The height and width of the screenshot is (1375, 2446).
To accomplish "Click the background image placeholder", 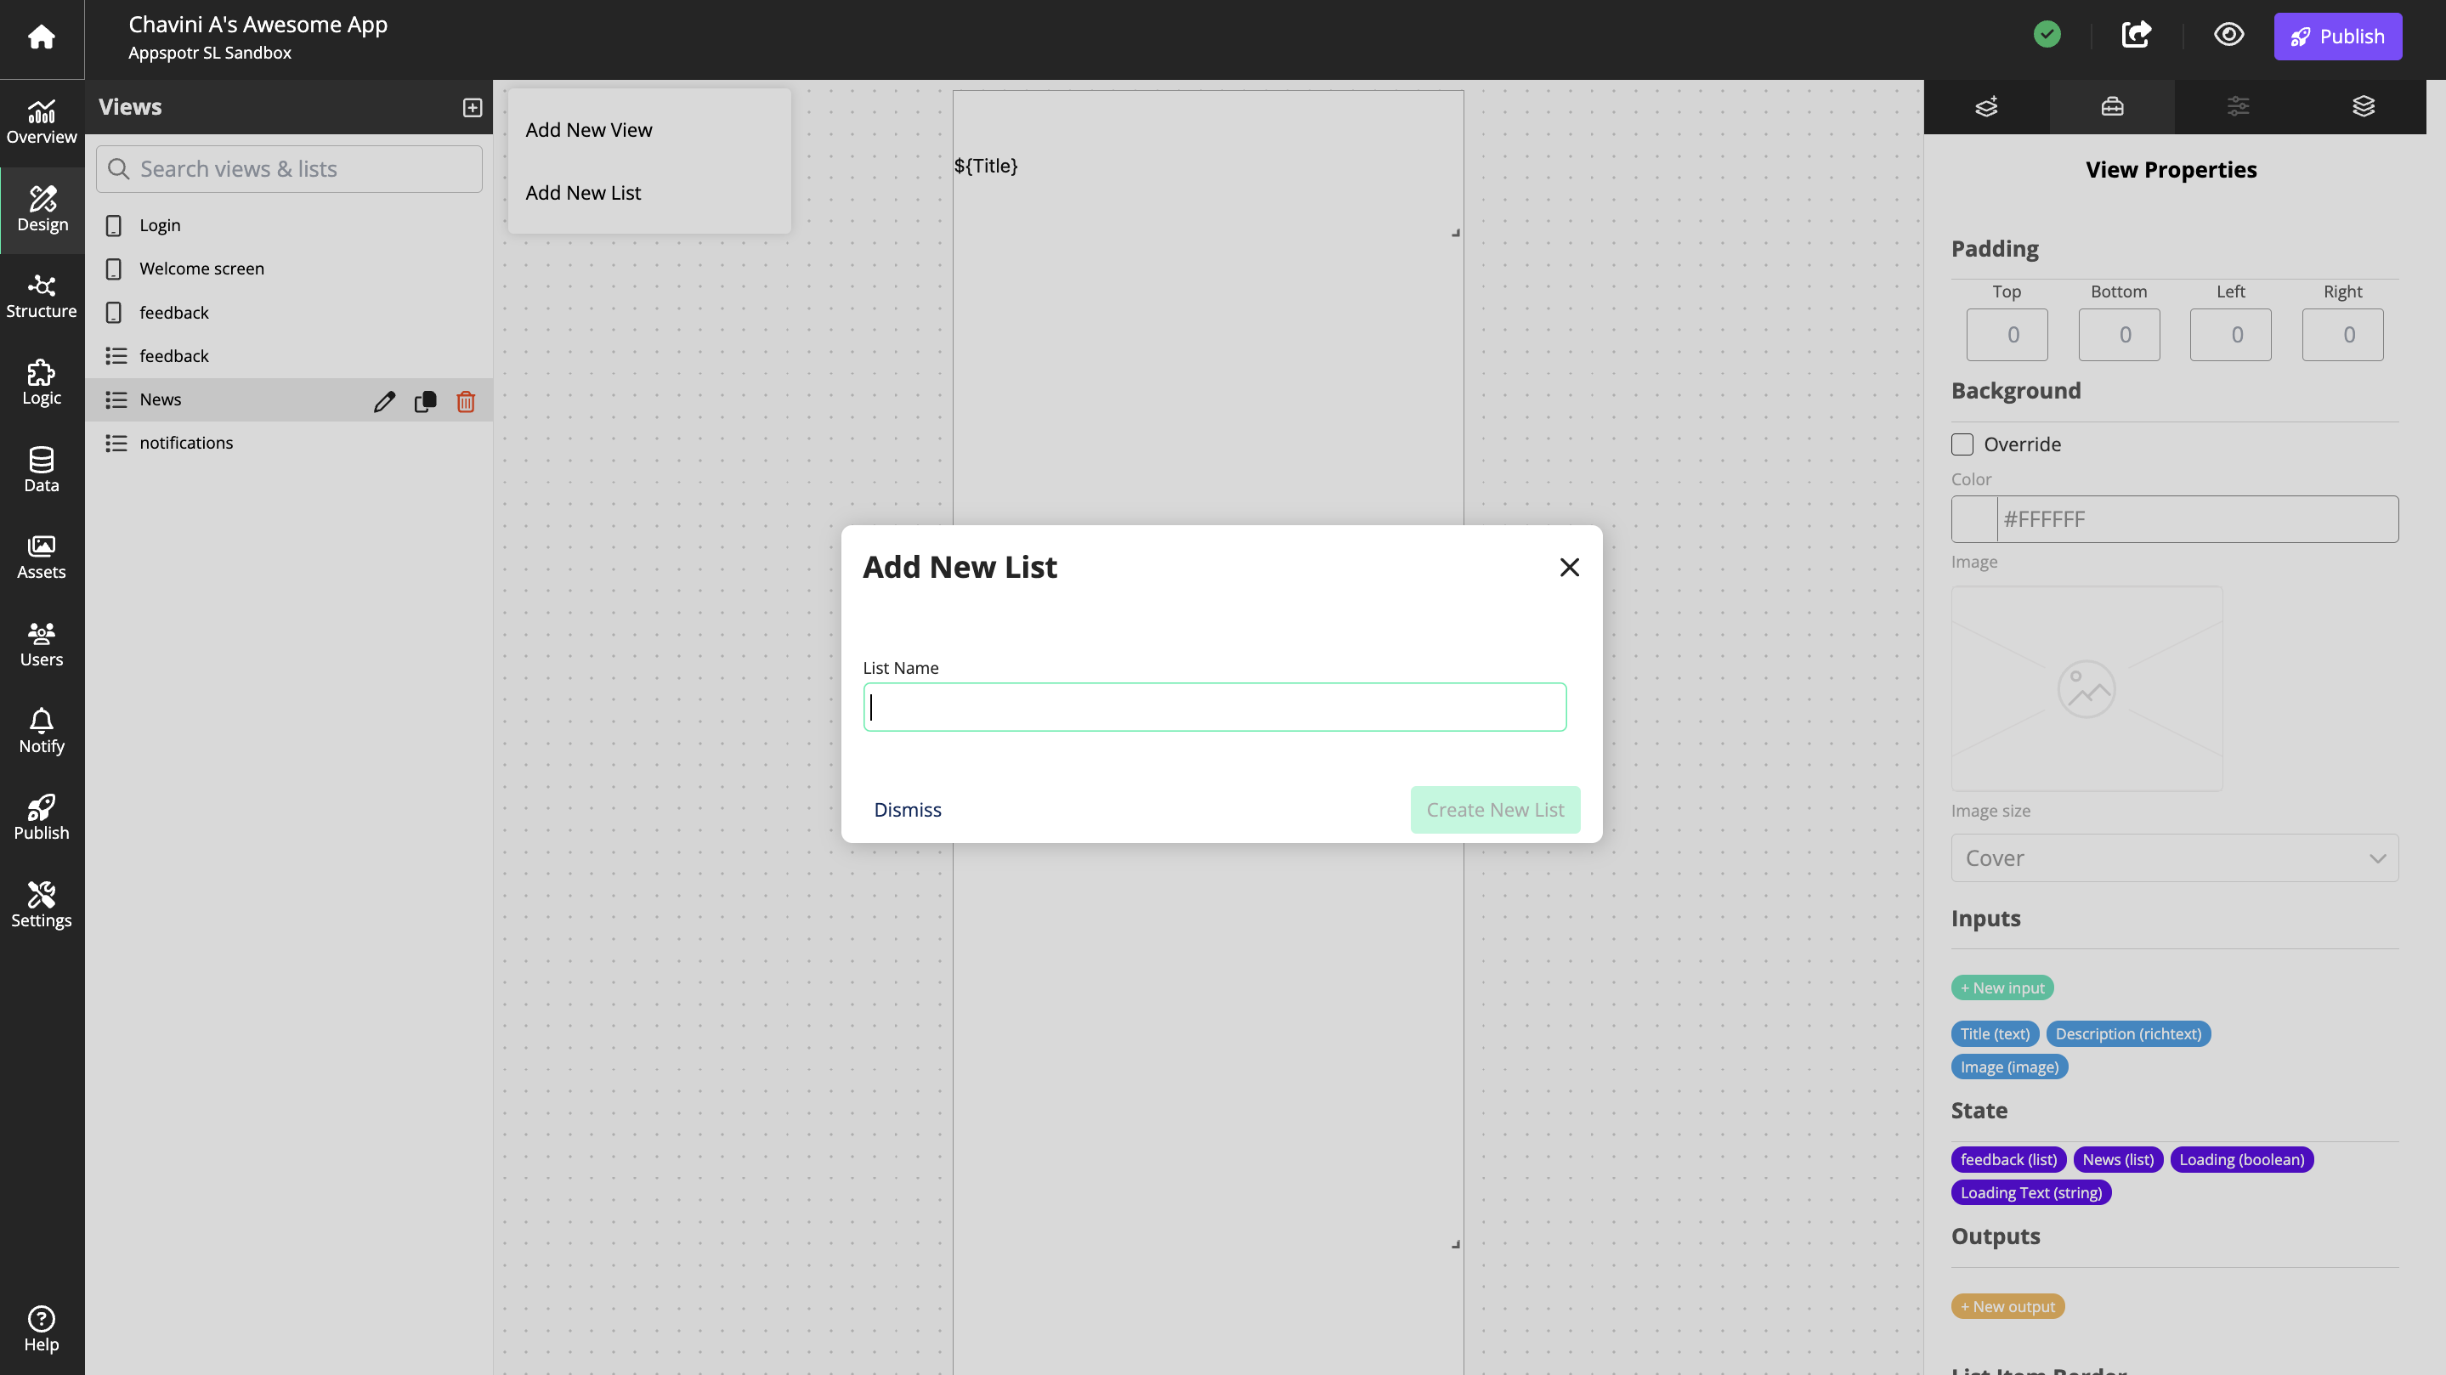I will pyautogui.click(x=2087, y=688).
